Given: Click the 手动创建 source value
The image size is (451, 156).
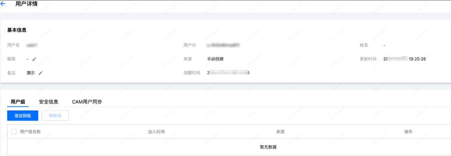Looking at the screenshot, I should [x=215, y=59].
